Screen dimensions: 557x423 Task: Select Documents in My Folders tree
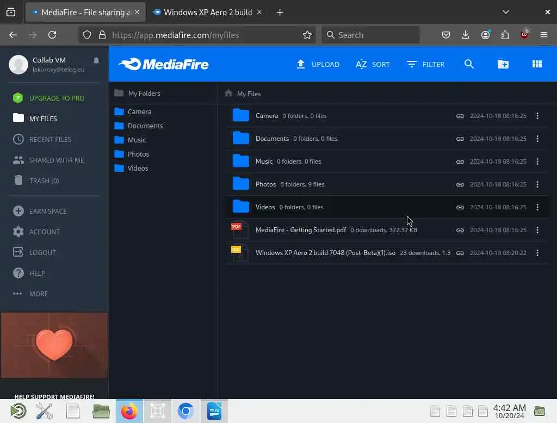coord(139,126)
